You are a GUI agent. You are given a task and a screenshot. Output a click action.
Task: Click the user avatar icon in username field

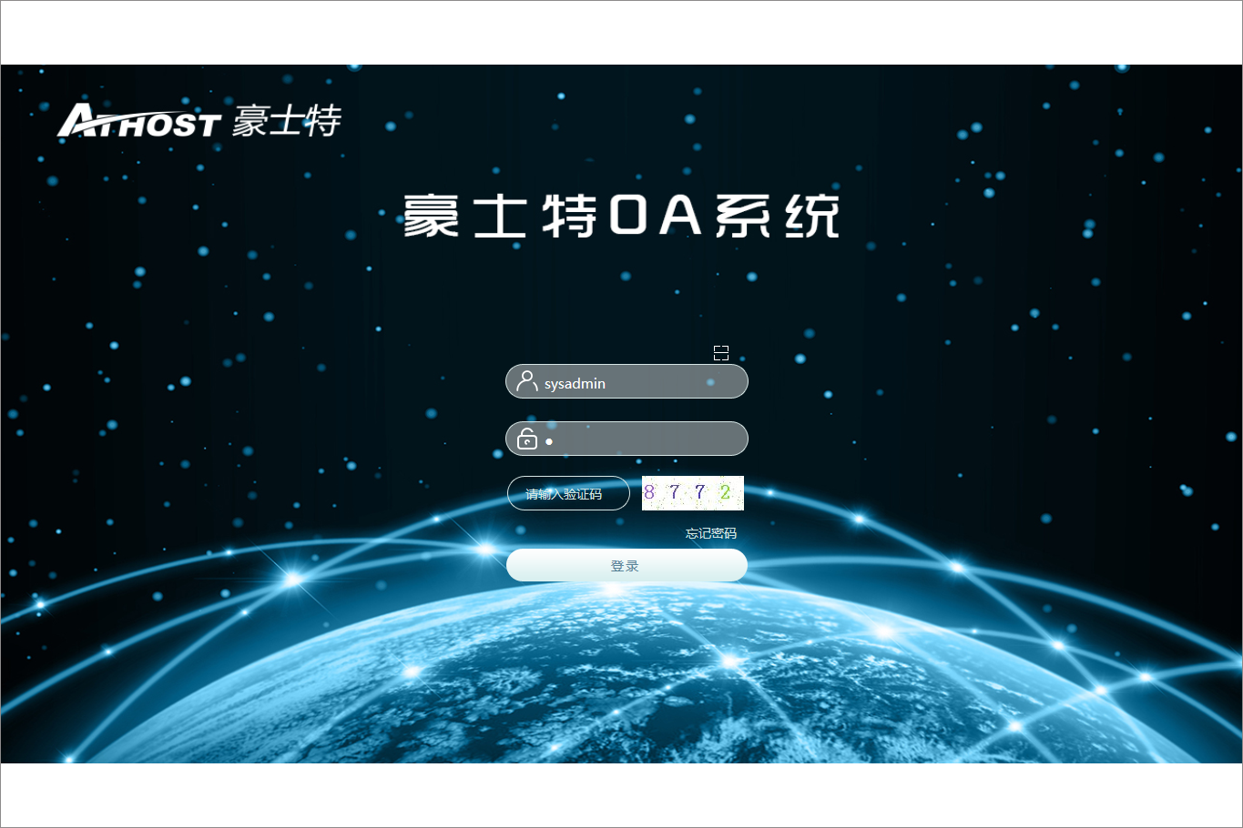pyautogui.click(x=526, y=380)
